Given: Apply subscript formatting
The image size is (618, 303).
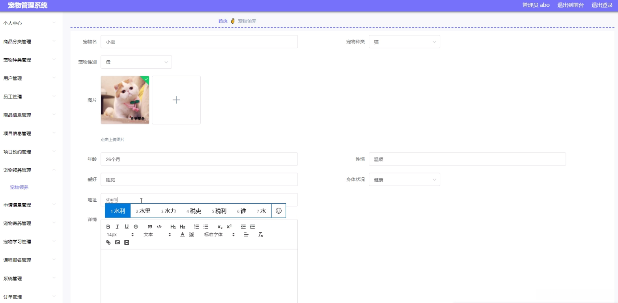Looking at the screenshot, I should click(x=220, y=227).
